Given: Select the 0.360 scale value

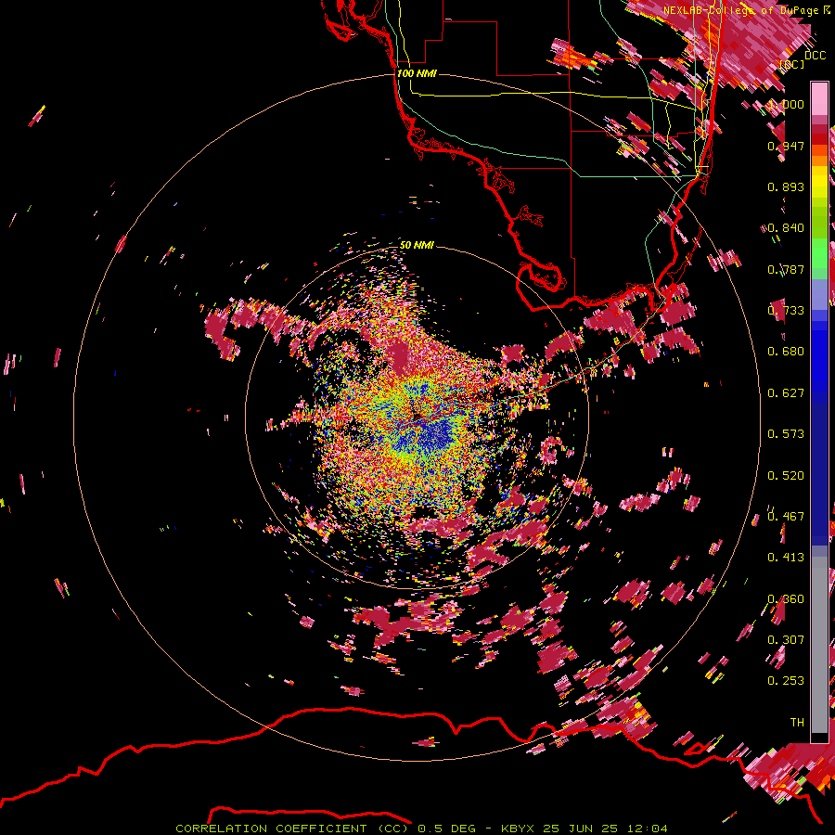Looking at the screenshot, I should [x=786, y=599].
